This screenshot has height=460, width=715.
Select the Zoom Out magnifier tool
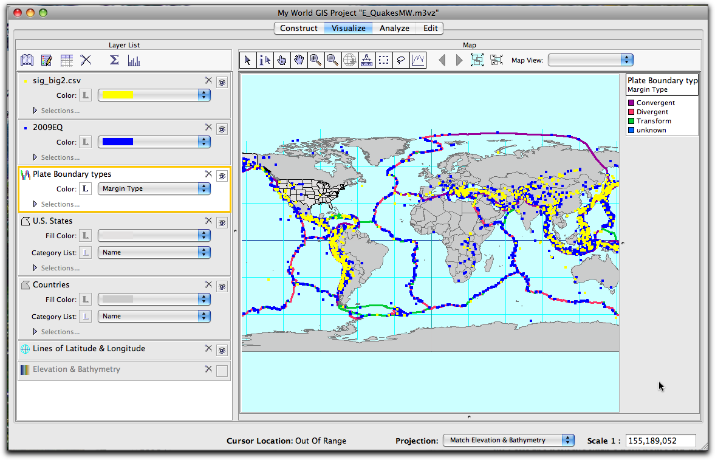[332, 60]
